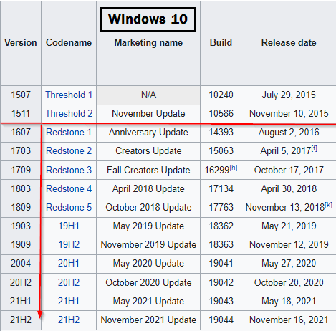
Task: Open footnote [f] after April 5, 2017
Action: click(x=314, y=149)
